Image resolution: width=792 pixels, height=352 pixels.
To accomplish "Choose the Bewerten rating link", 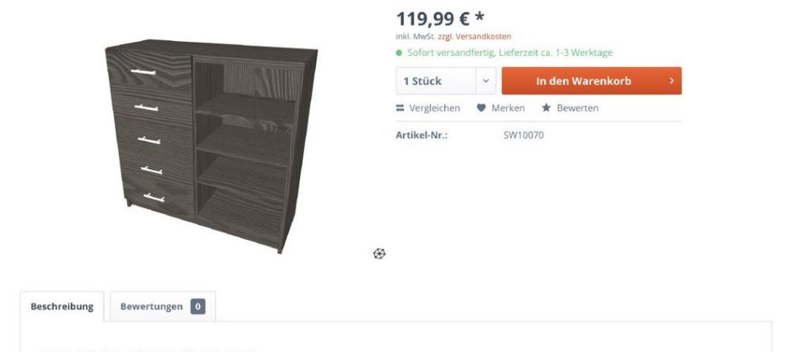I will [x=577, y=108].
